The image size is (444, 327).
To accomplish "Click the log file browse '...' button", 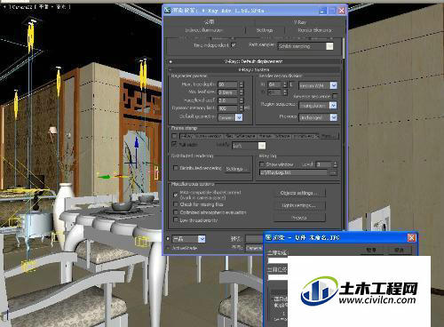I will [333, 172].
